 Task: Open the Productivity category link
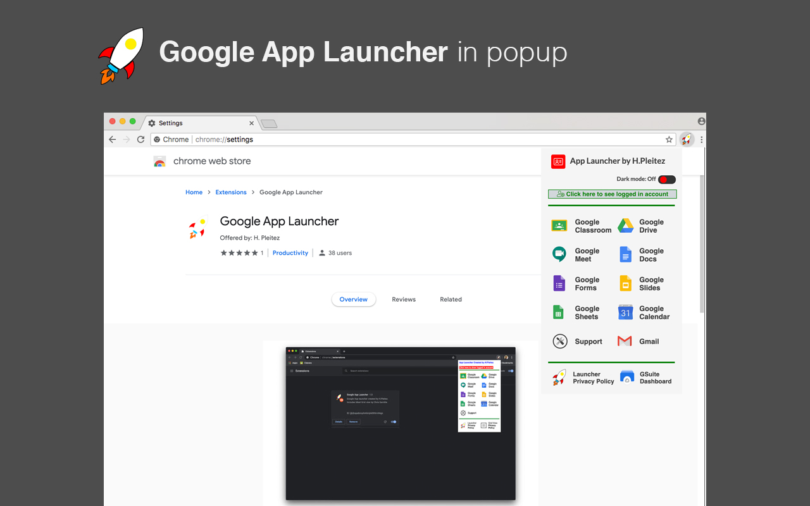[x=290, y=253]
